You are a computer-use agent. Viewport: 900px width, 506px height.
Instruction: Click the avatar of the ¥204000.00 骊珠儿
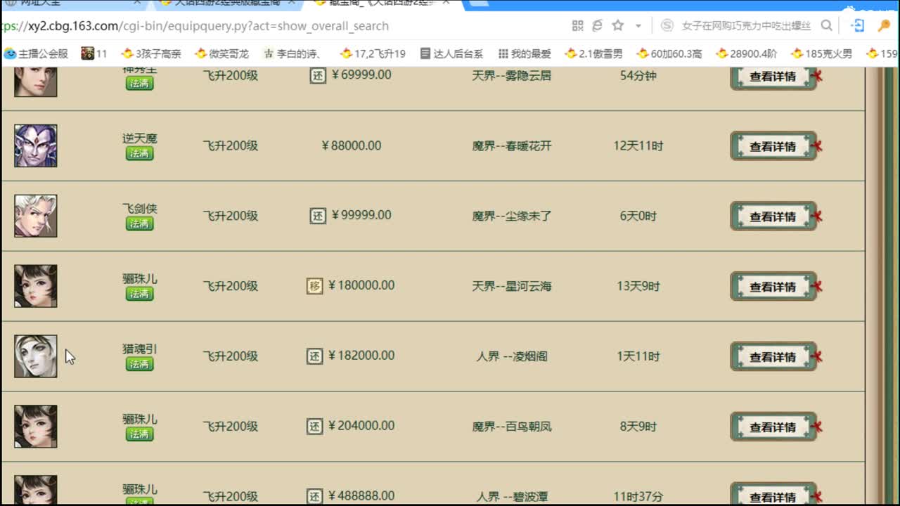(x=36, y=427)
